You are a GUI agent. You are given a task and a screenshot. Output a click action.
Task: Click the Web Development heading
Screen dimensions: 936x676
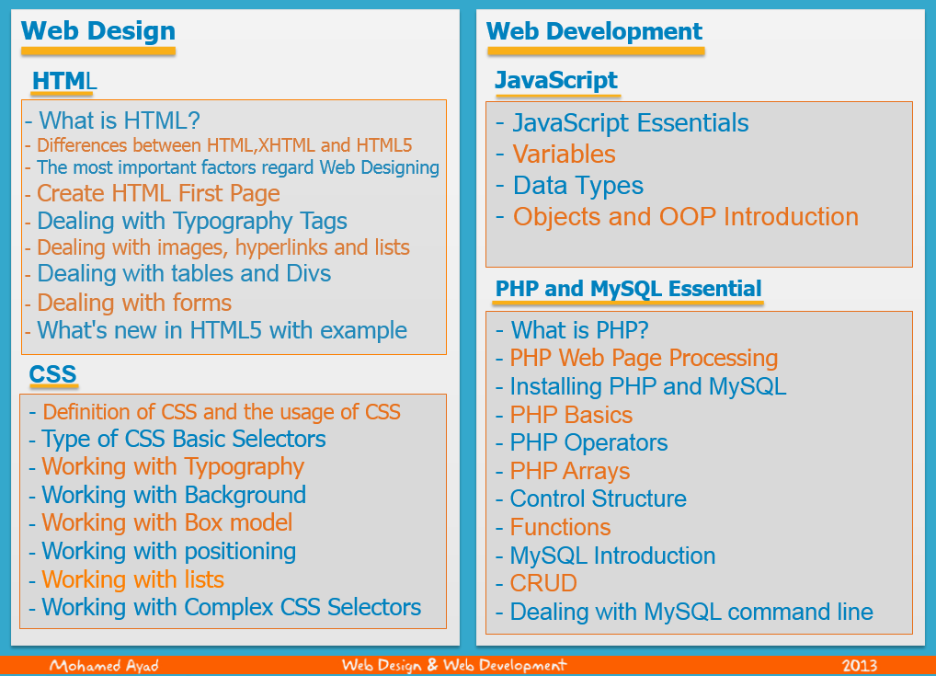tap(594, 30)
